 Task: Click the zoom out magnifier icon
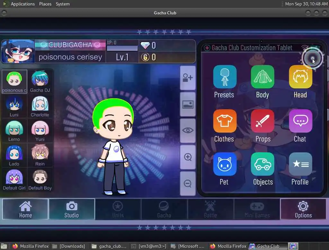pyautogui.click(x=188, y=183)
